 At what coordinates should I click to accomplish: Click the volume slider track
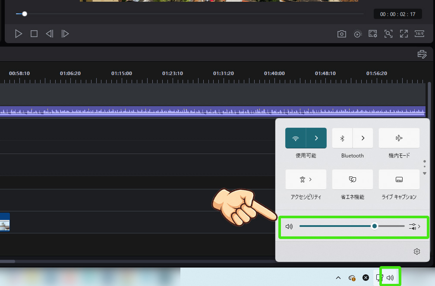point(337,226)
